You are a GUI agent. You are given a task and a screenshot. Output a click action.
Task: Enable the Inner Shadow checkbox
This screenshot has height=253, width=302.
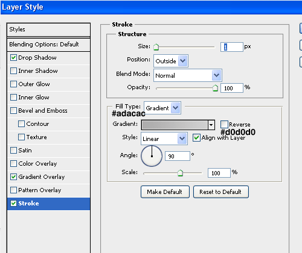point(13,71)
